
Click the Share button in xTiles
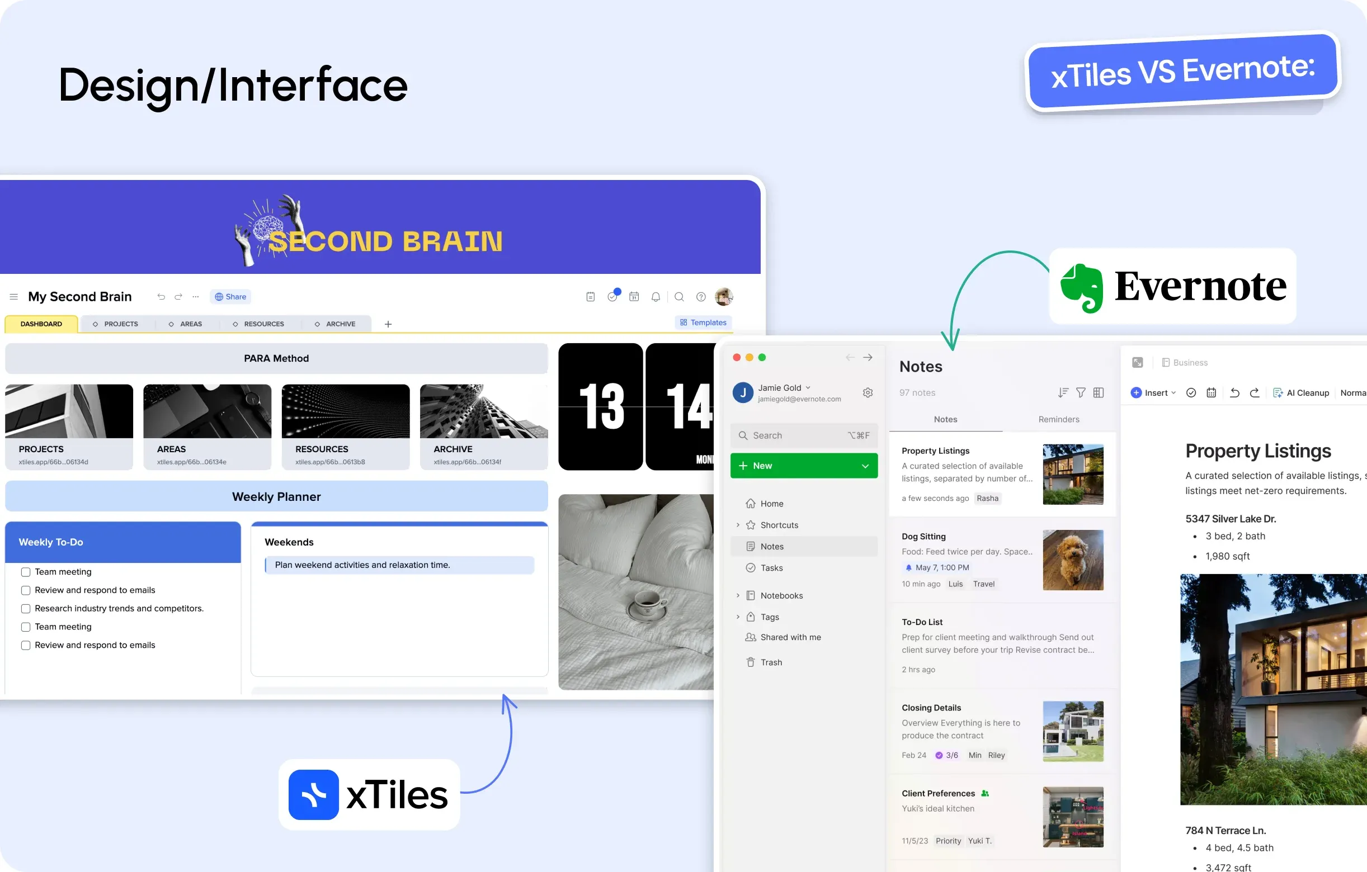coord(230,297)
